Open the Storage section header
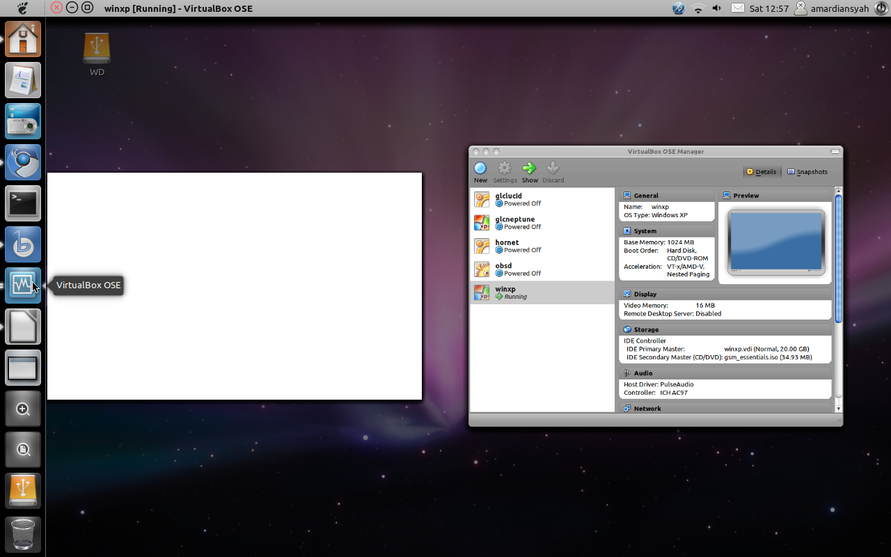 click(x=725, y=330)
